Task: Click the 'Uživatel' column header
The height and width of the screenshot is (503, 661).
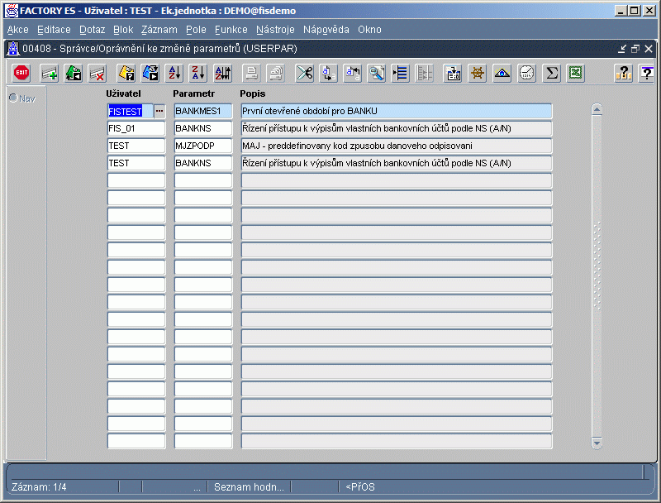Action: coord(123,93)
